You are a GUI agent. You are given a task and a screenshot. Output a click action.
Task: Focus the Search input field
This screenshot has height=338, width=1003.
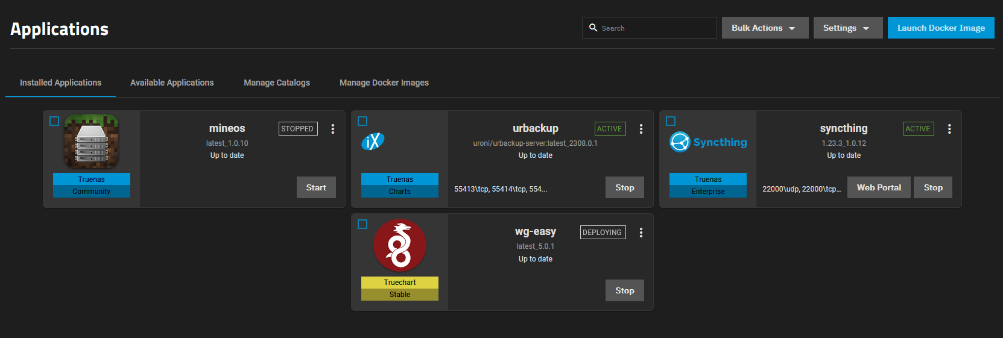[x=650, y=28]
